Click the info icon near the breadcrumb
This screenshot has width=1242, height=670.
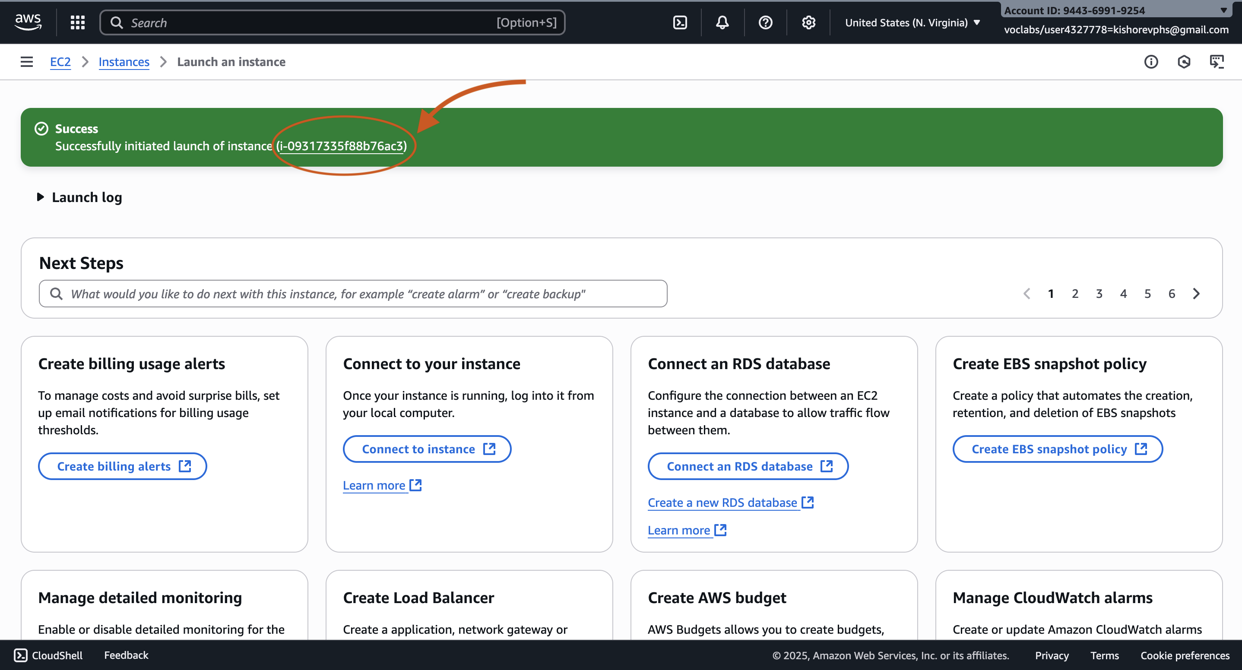click(x=1151, y=62)
